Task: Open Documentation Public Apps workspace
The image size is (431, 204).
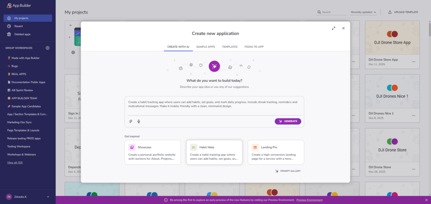Action: [27, 82]
